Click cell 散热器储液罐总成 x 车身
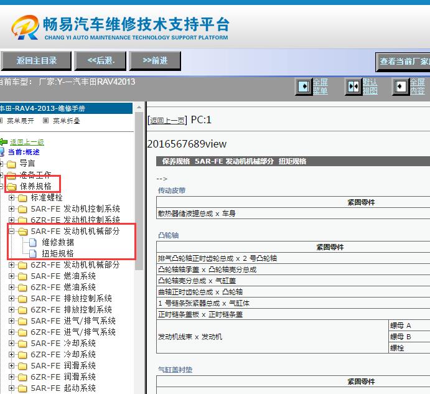Screen dimensions: 430x394 click(x=293, y=213)
